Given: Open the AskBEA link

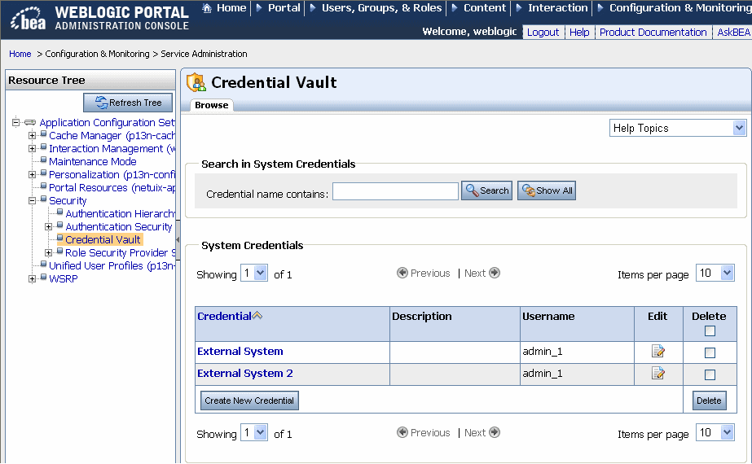Looking at the screenshot, I should [733, 32].
